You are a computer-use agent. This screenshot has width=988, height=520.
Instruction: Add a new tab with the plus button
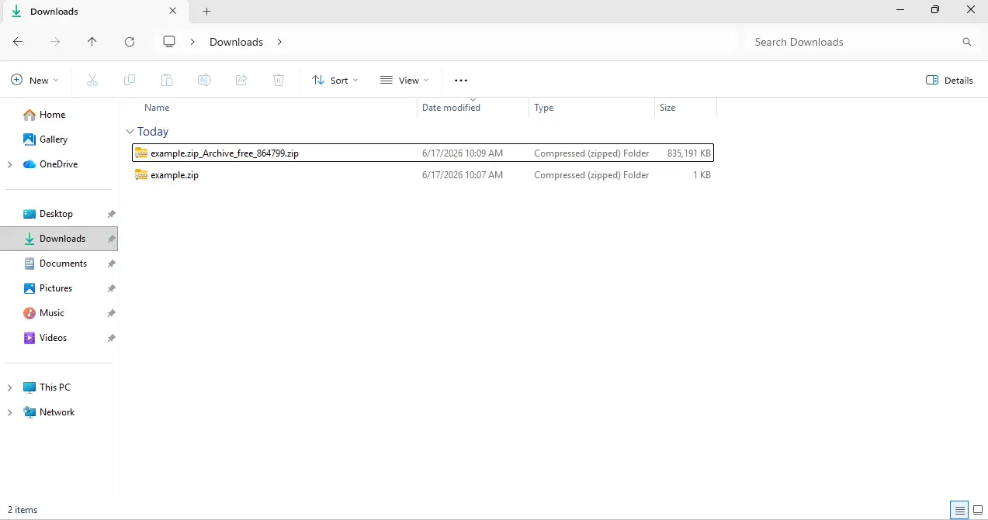pyautogui.click(x=206, y=12)
